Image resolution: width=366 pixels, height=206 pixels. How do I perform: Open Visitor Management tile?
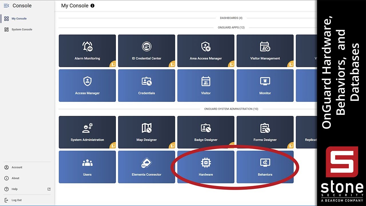(265, 51)
